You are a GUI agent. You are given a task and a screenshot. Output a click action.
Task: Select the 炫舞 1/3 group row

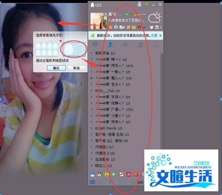pyautogui.click(x=125, y=103)
